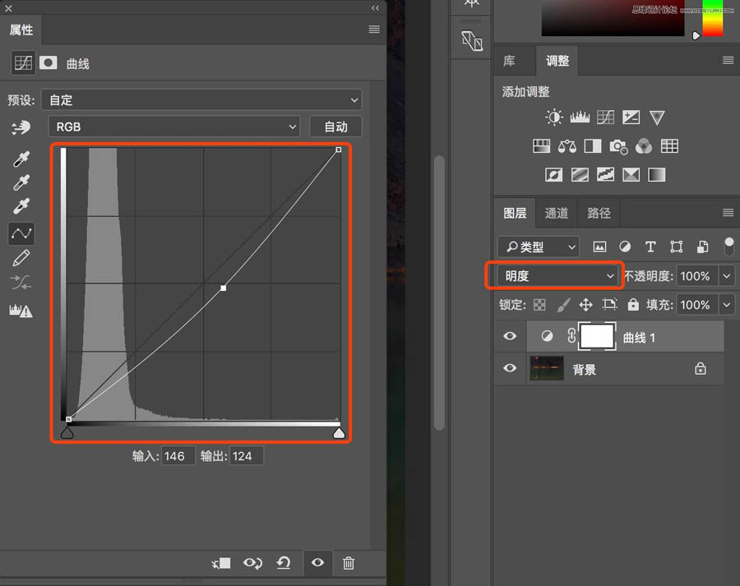This screenshot has width=740, height=586.
Task: Add Color Balance adjustment
Action: click(567, 146)
